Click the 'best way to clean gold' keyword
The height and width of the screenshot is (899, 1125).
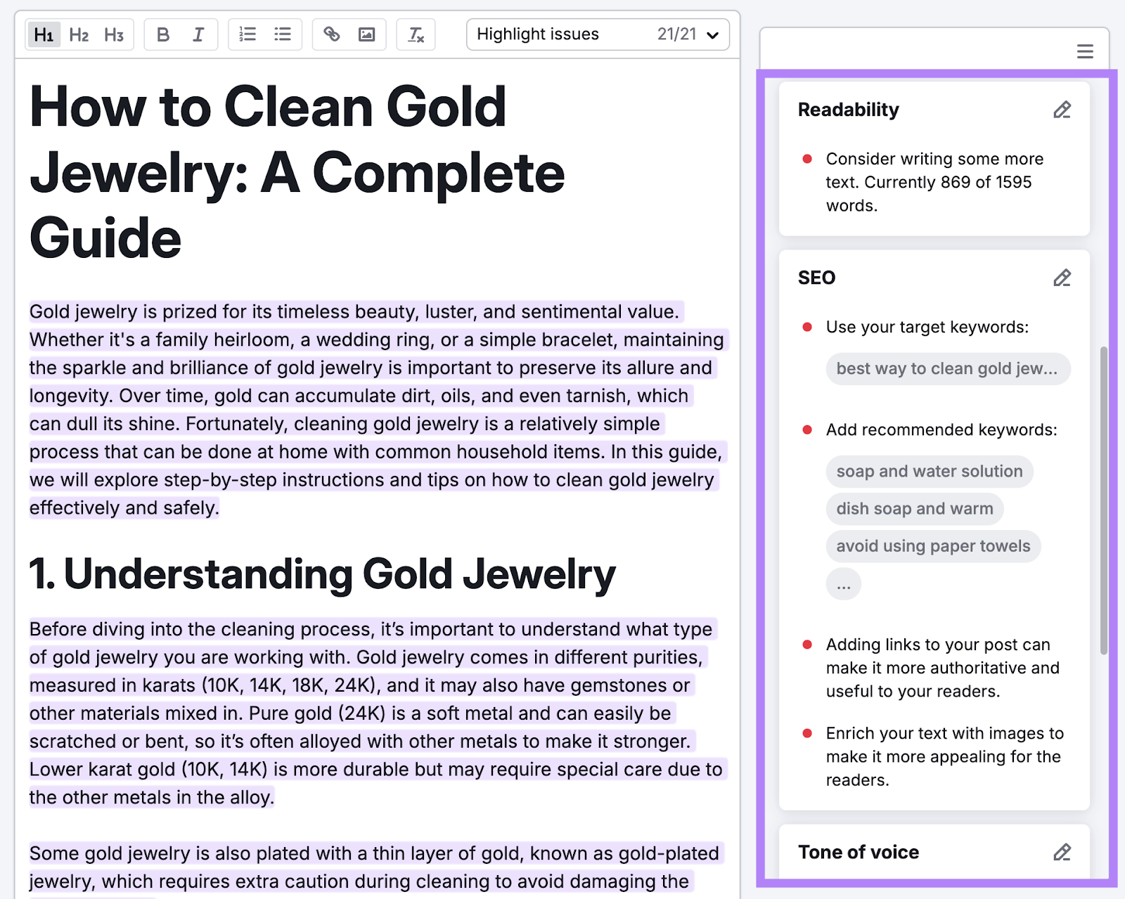tap(947, 368)
